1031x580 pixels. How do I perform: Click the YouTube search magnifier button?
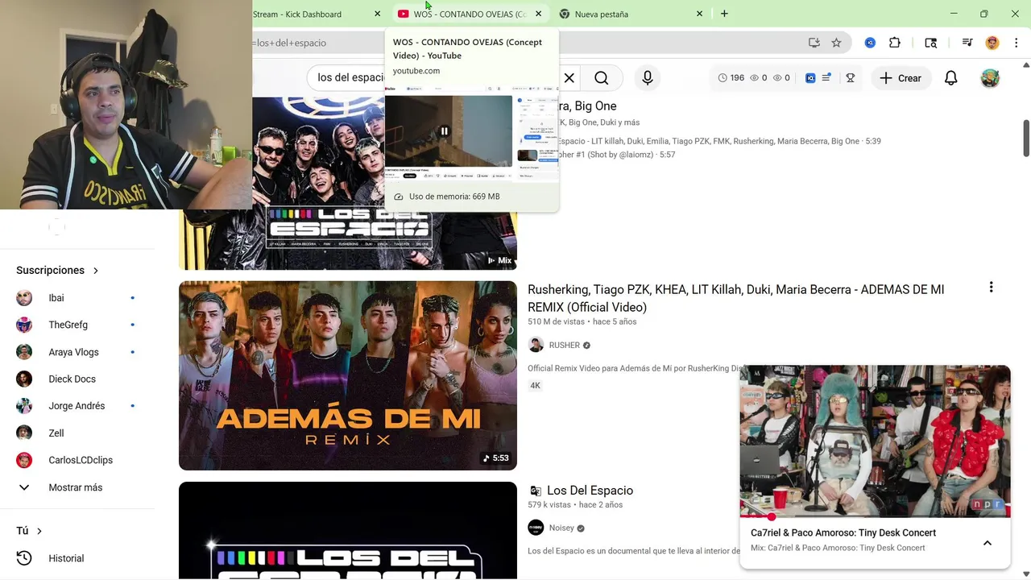coord(602,78)
